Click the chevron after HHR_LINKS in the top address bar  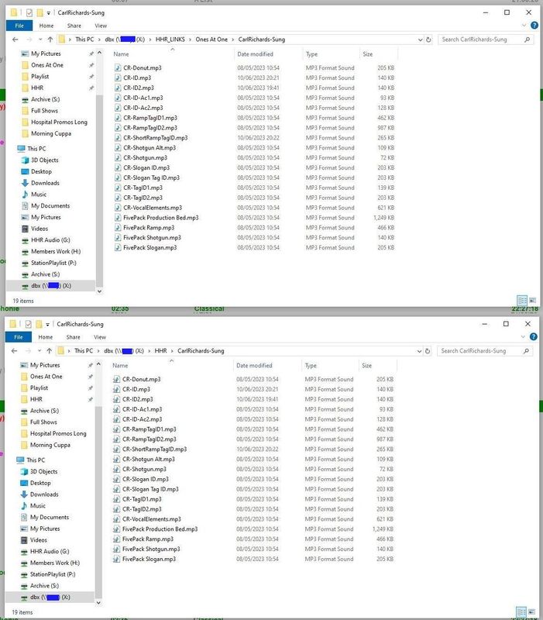coord(190,40)
